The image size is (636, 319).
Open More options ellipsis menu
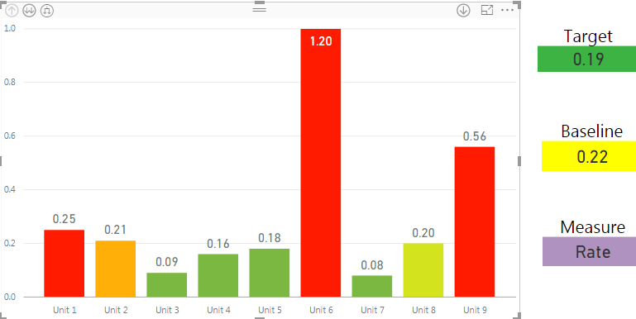pos(508,10)
